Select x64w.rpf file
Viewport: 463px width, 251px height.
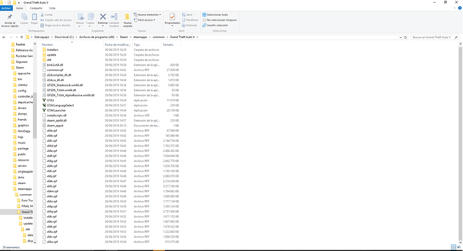tap(50, 242)
